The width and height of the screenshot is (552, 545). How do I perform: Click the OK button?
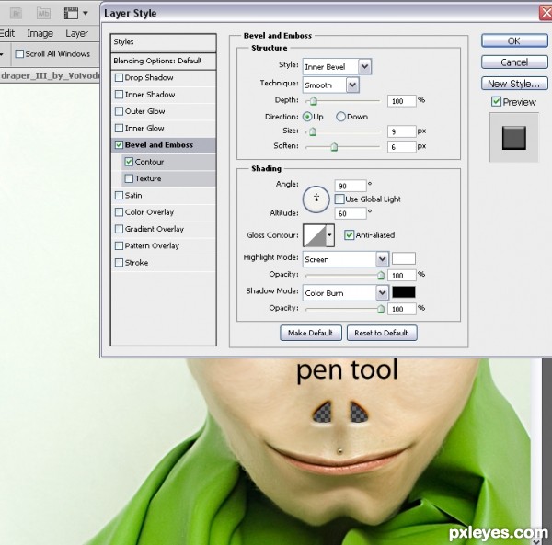[514, 40]
